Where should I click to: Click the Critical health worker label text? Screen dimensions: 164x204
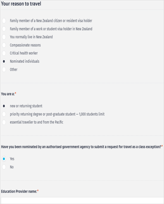point(24,53)
